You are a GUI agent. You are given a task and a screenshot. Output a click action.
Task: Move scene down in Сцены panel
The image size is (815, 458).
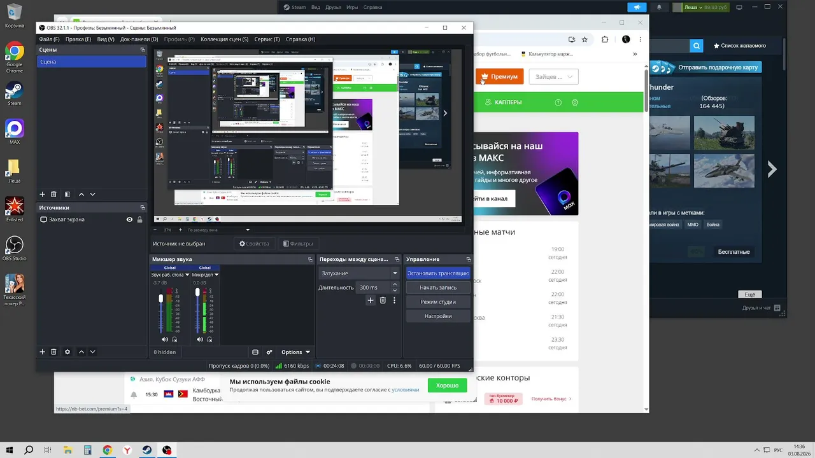point(92,194)
